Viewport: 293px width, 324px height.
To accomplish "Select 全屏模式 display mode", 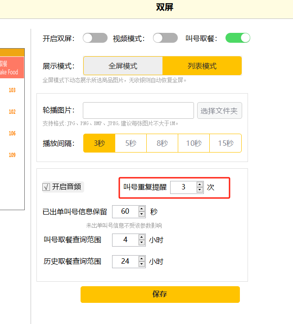I will 123,66.
